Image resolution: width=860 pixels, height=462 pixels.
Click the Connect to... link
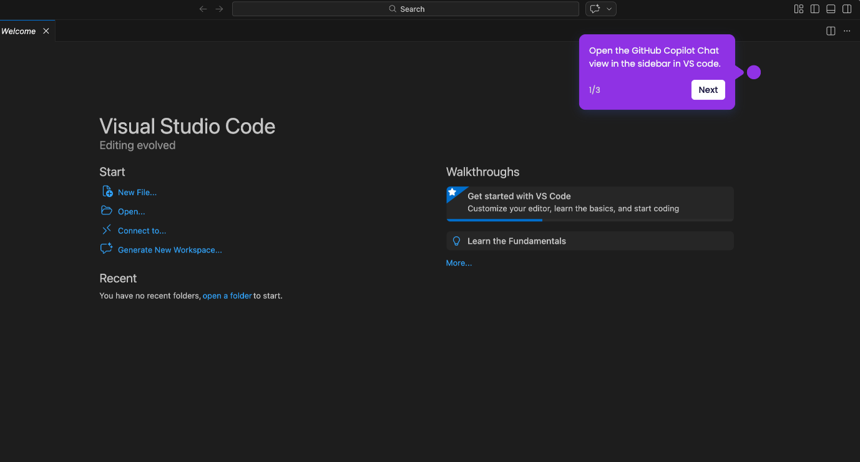pos(142,231)
